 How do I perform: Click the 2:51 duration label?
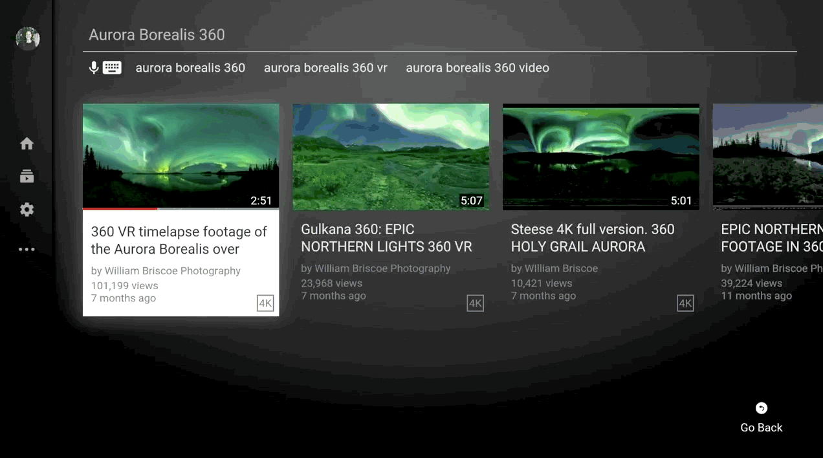click(261, 201)
